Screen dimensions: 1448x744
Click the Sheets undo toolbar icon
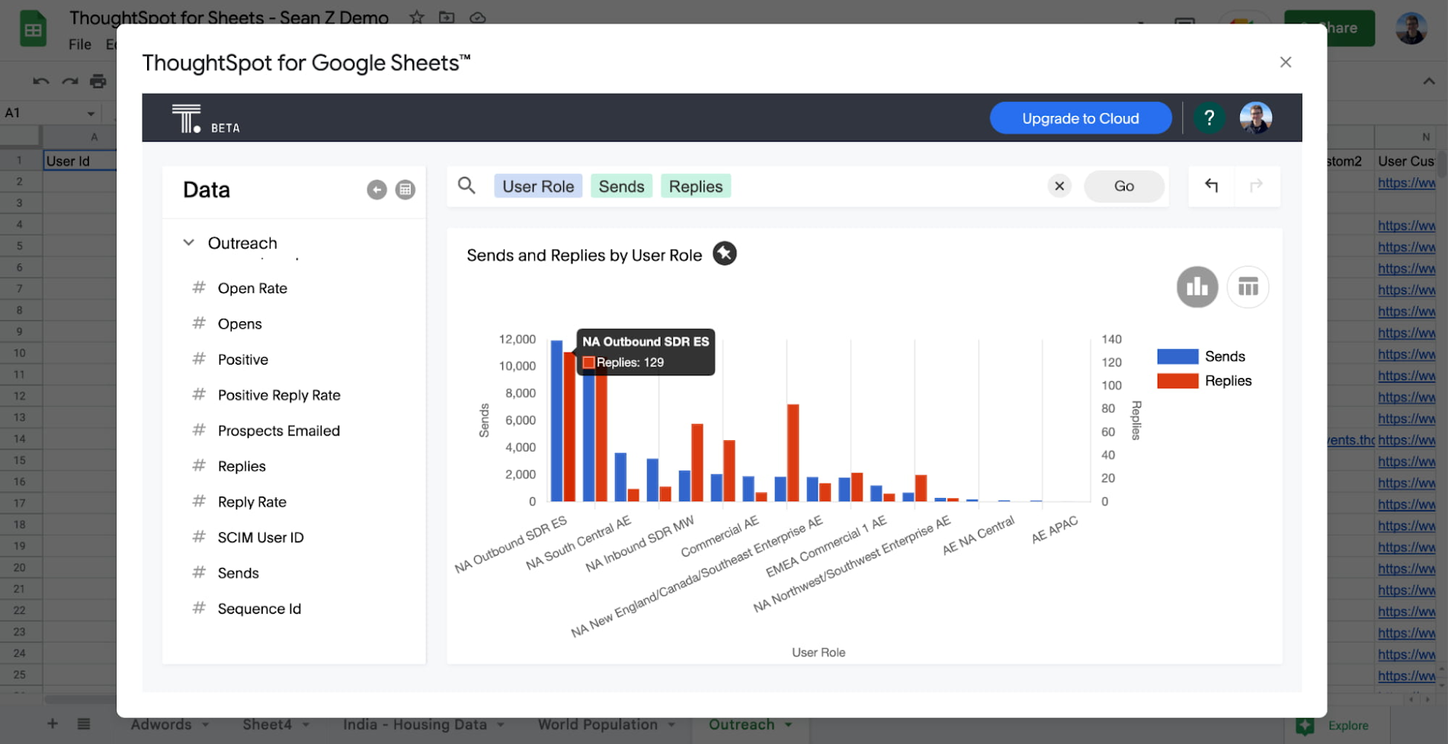(41, 81)
